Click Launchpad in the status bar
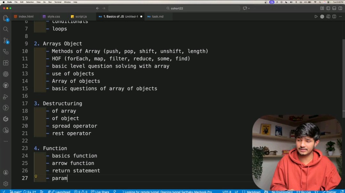The image size is (345, 193). tap(59, 192)
